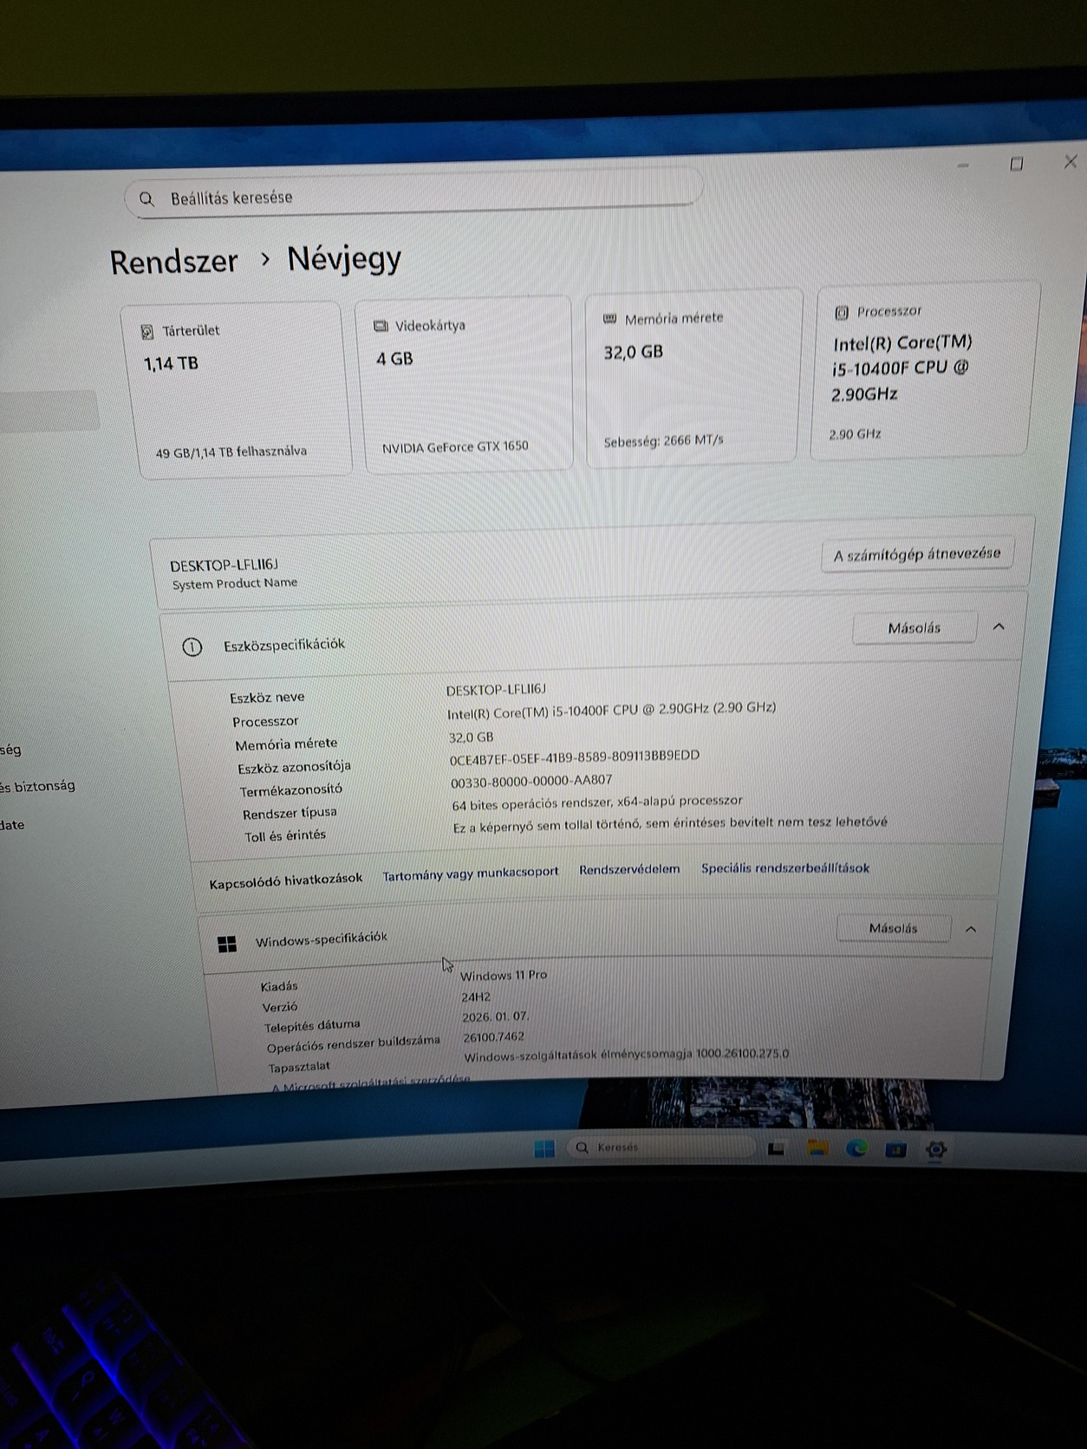
Task: Click the taskbar Keresés search box
Action: point(661,1147)
